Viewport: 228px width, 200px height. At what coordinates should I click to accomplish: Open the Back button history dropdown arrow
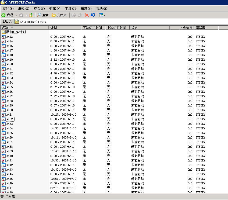click(16, 15)
